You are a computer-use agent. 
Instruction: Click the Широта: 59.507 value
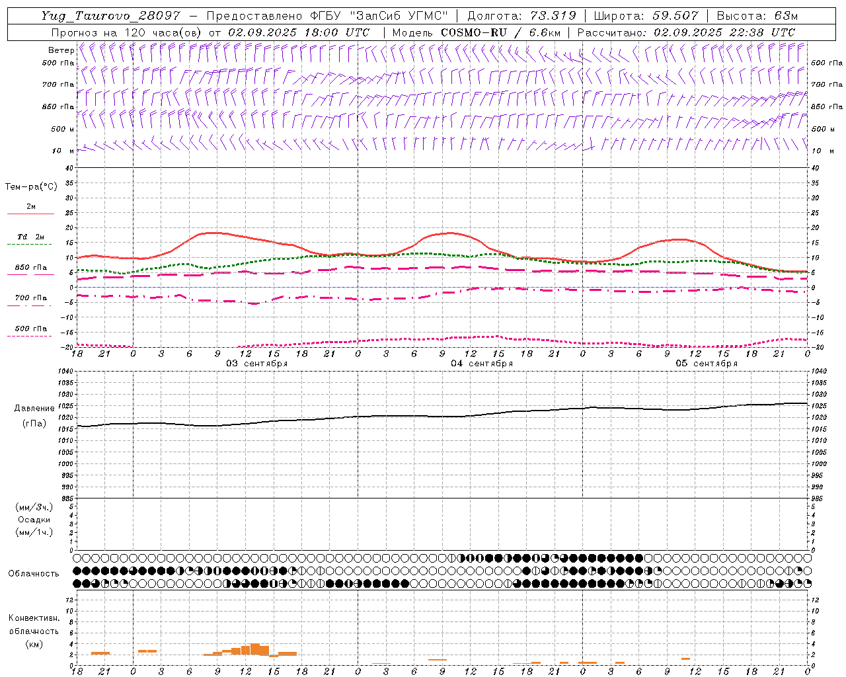646,16
